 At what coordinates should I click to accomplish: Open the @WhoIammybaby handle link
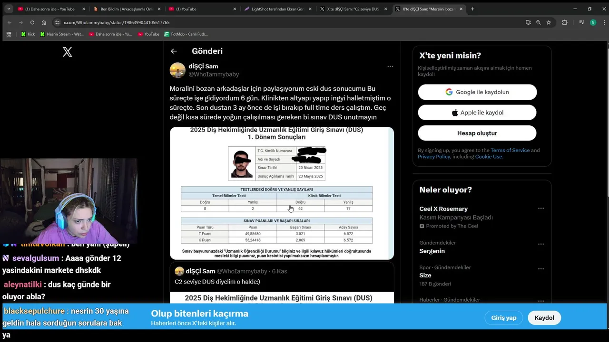[x=214, y=75]
